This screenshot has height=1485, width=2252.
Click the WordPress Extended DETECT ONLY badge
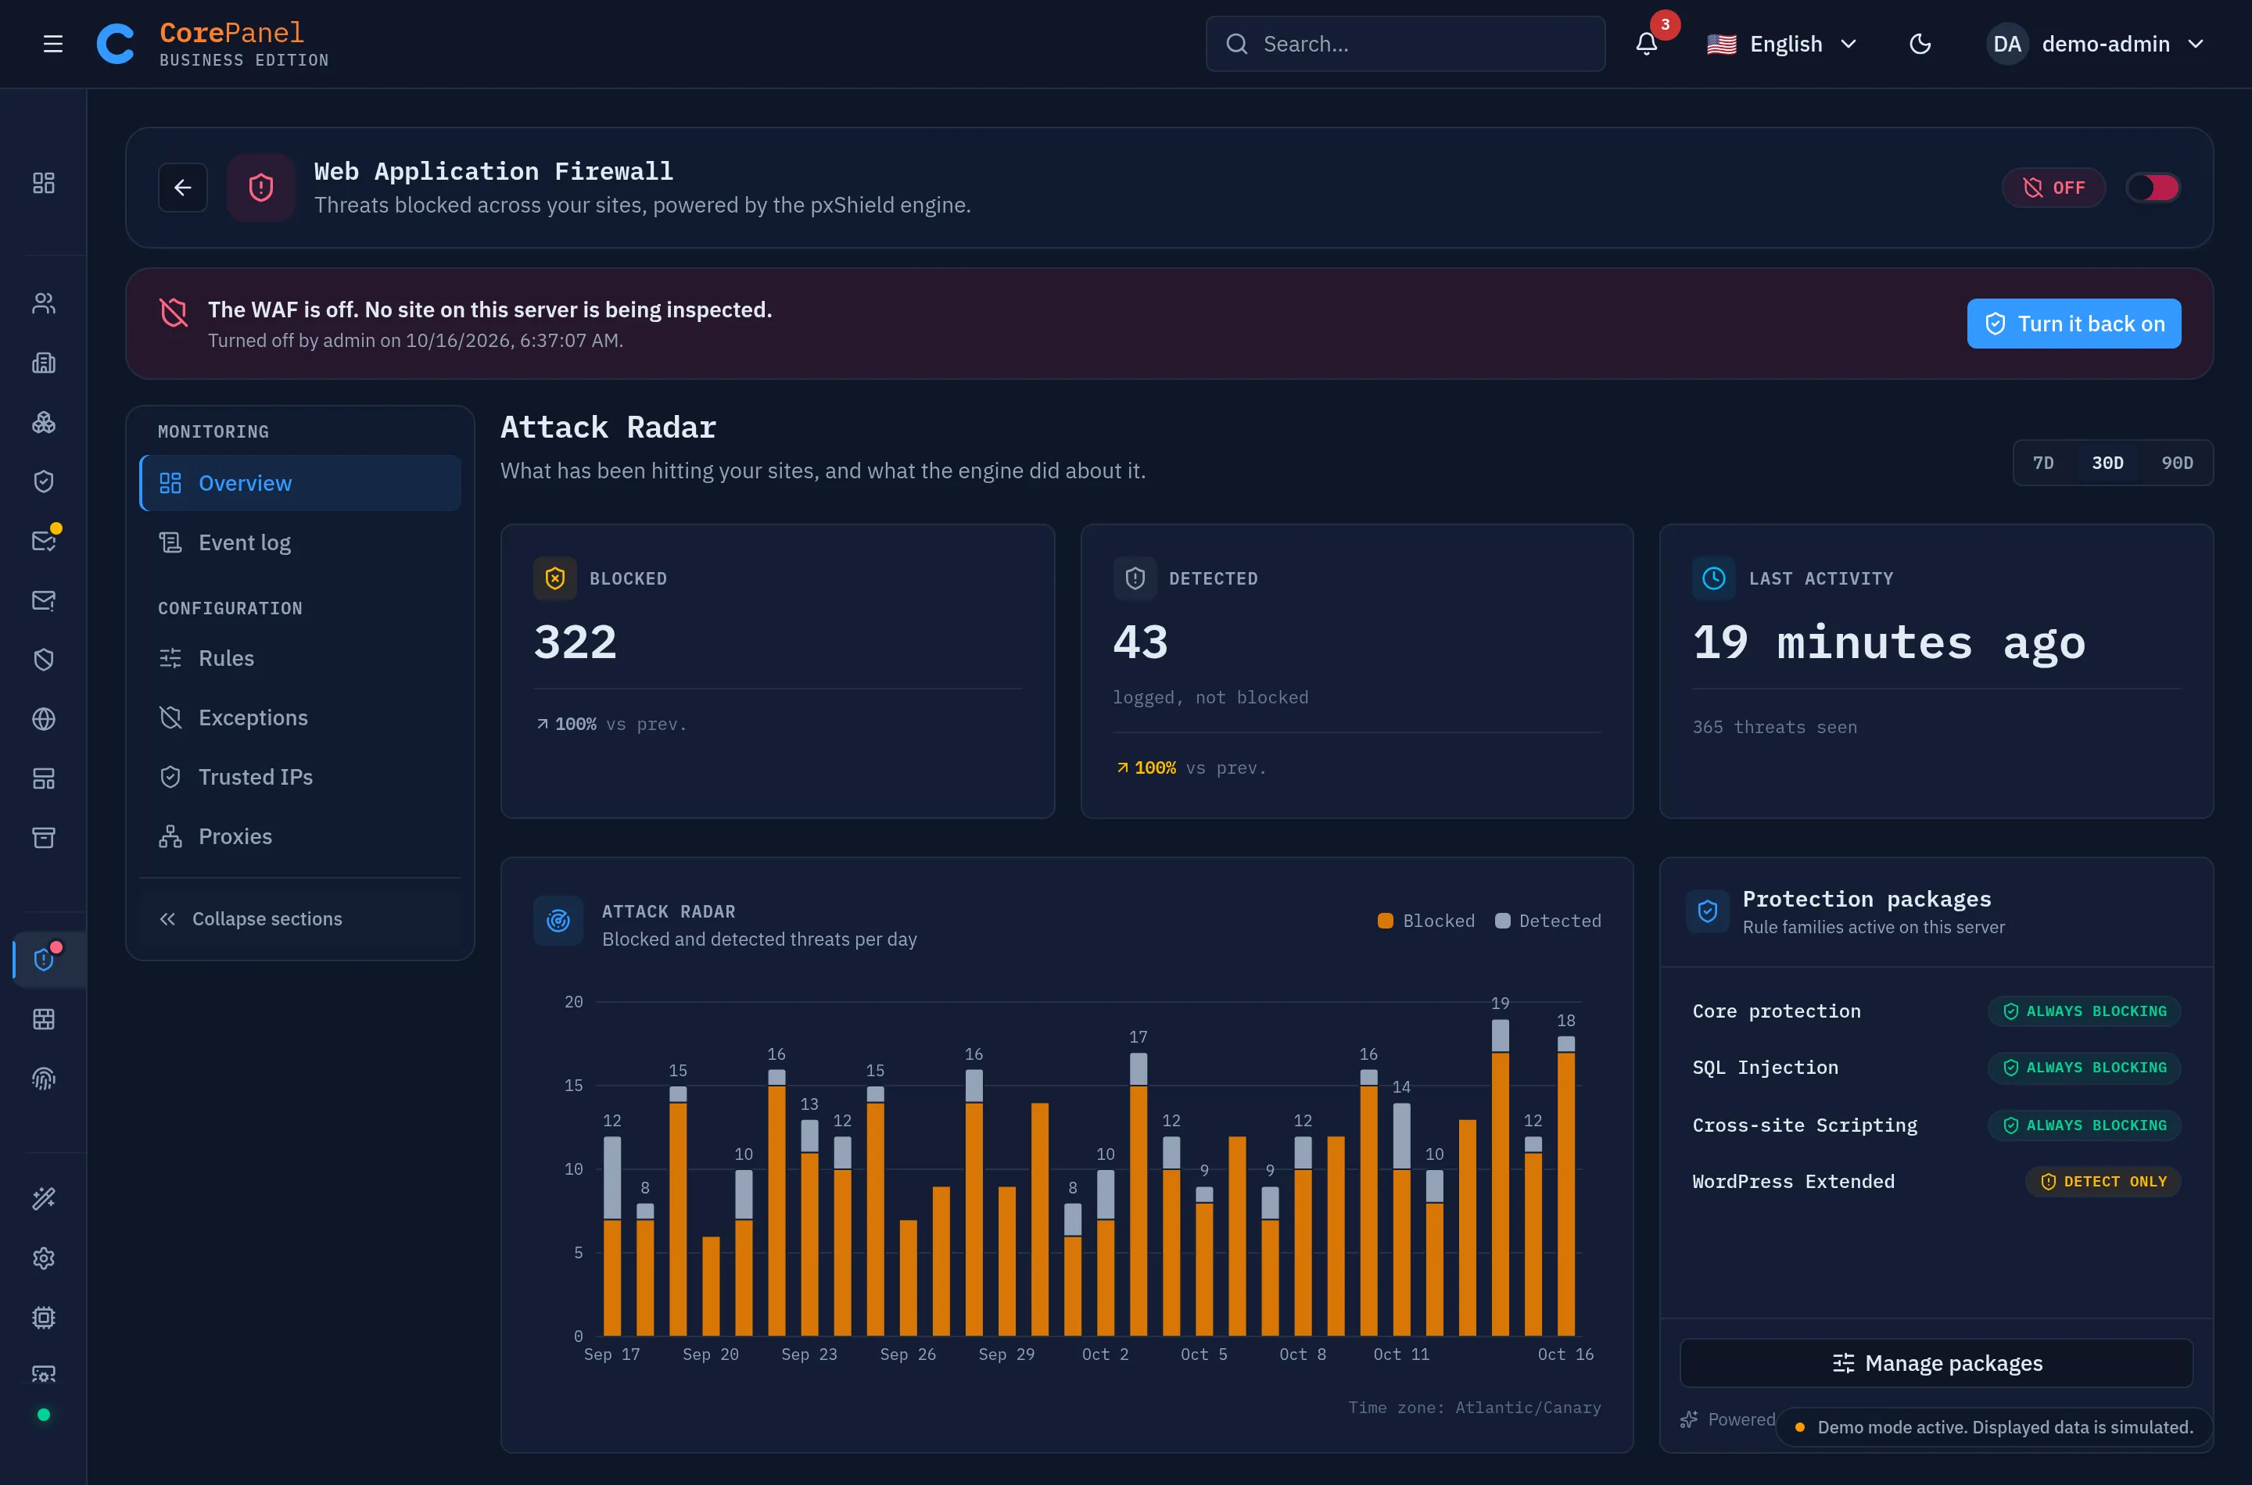point(2103,1181)
